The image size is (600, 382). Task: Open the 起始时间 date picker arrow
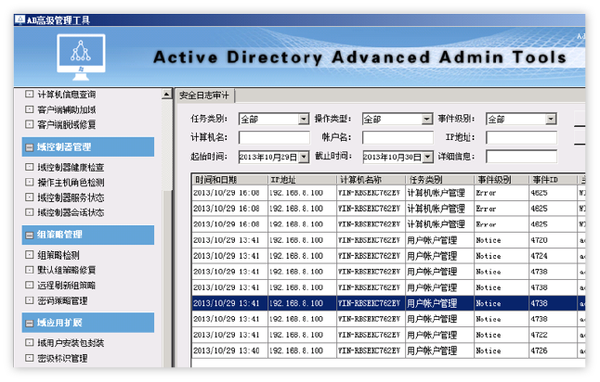(304, 157)
